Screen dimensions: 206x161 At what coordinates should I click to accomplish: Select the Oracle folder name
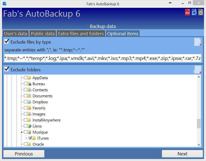click(x=38, y=144)
